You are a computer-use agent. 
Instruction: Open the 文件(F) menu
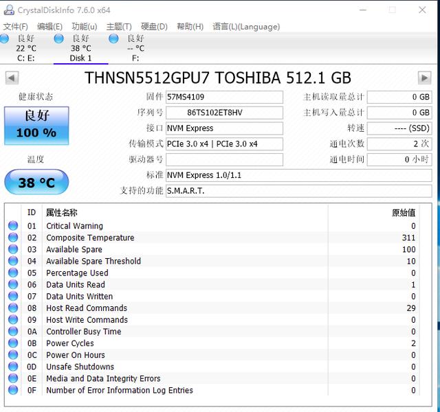click(x=15, y=26)
